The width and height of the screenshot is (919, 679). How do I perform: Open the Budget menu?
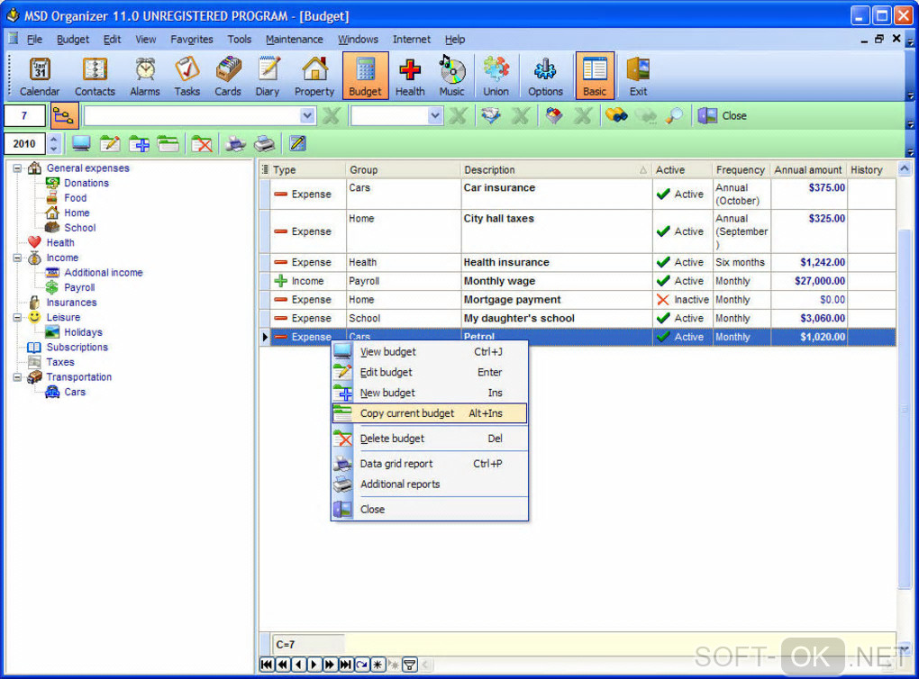[x=73, y=40]
